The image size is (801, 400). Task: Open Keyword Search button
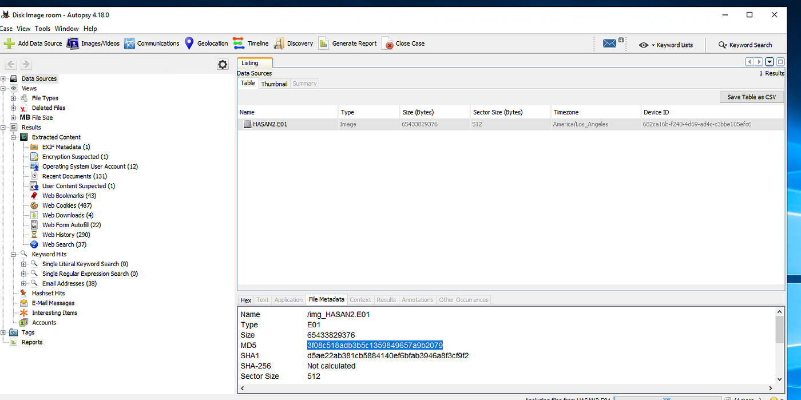746,45
